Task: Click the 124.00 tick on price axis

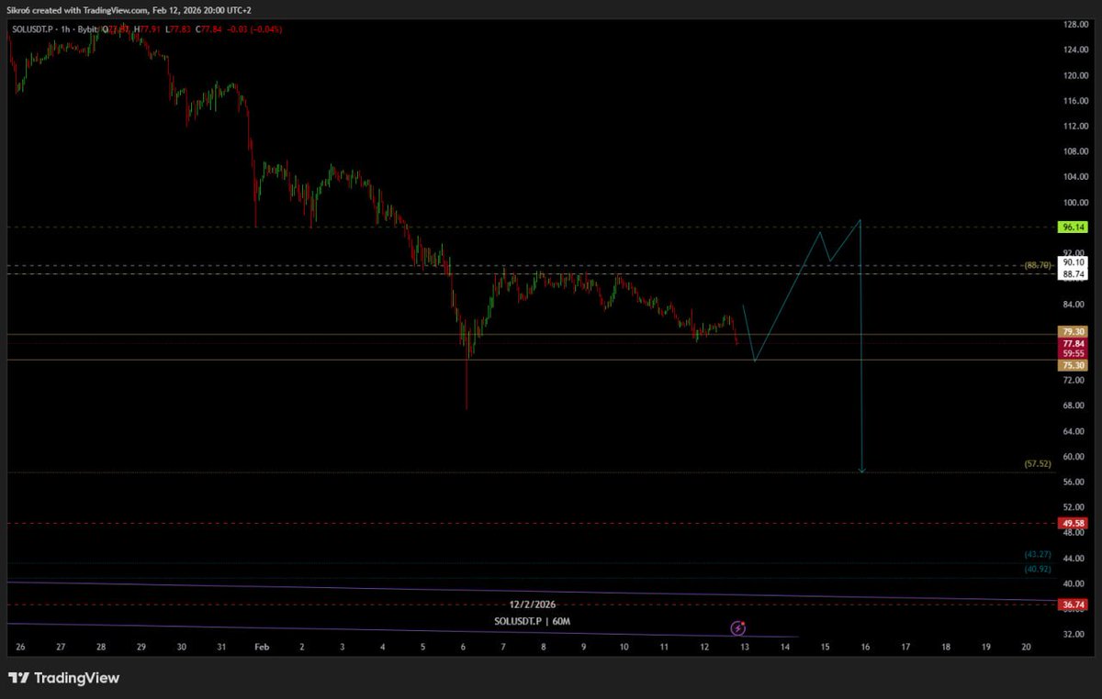Action: pyautogui.click(x=1076, y=50)
